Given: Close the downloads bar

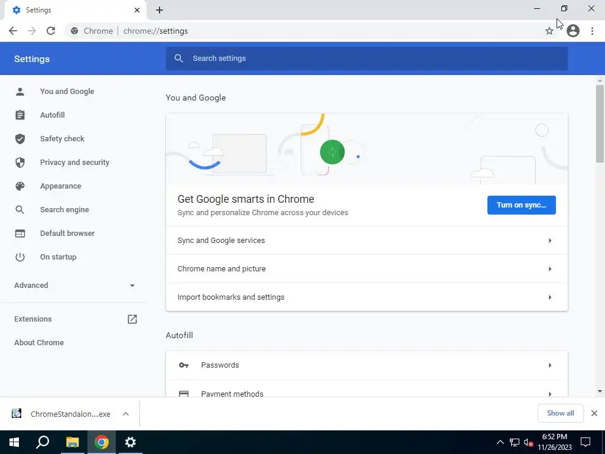Looking at the screenshot, I should tap(594, 413).
